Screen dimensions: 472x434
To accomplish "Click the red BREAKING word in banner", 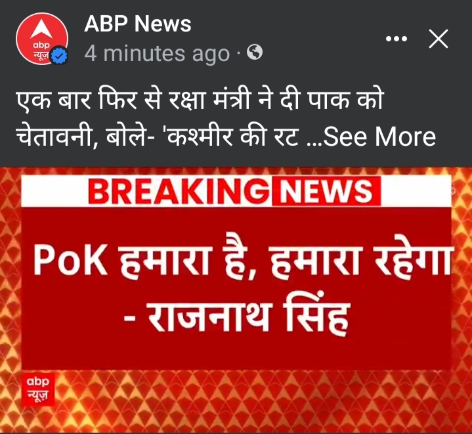I will 179,191.
